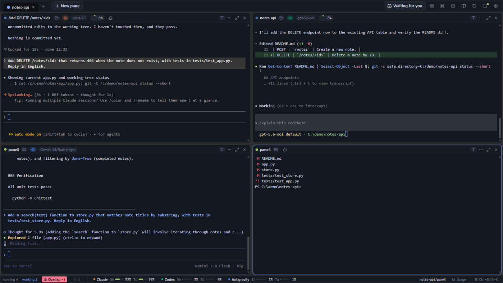The height and width of the screenshot is (283, 503).
Task: Click the agent icon in pane4 header
Action: tap(285, 150)
